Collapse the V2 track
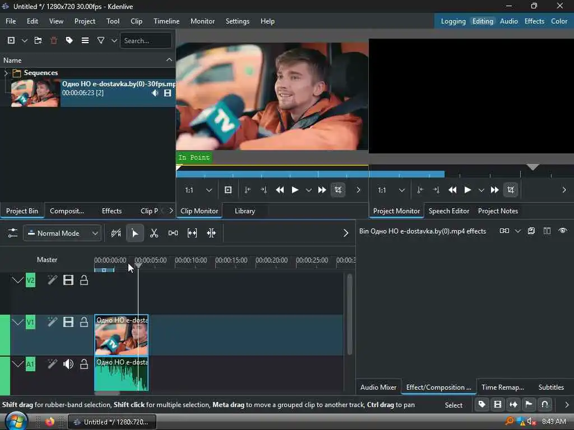The image size is (574, 430). click(17, 281)
